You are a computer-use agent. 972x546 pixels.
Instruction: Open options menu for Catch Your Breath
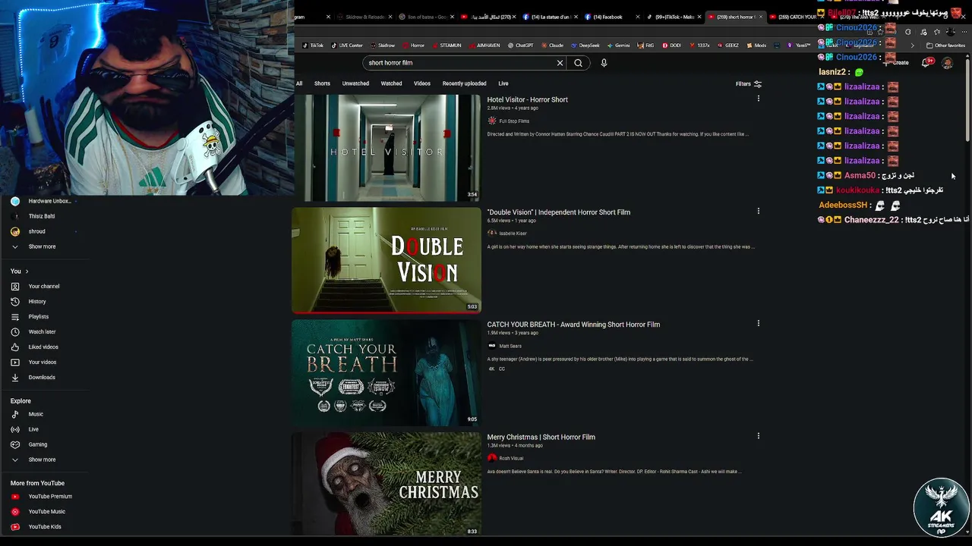click(x=758, y=323)
